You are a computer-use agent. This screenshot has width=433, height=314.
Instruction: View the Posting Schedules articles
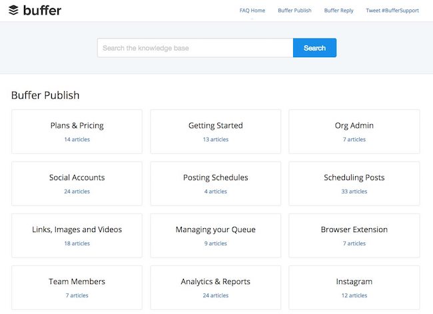[x=215, y=183]
